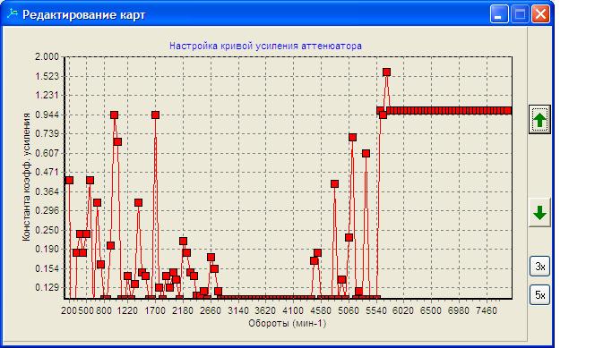
Task: Close the Редактирование карт window
Action: click(x=540, y=14)
